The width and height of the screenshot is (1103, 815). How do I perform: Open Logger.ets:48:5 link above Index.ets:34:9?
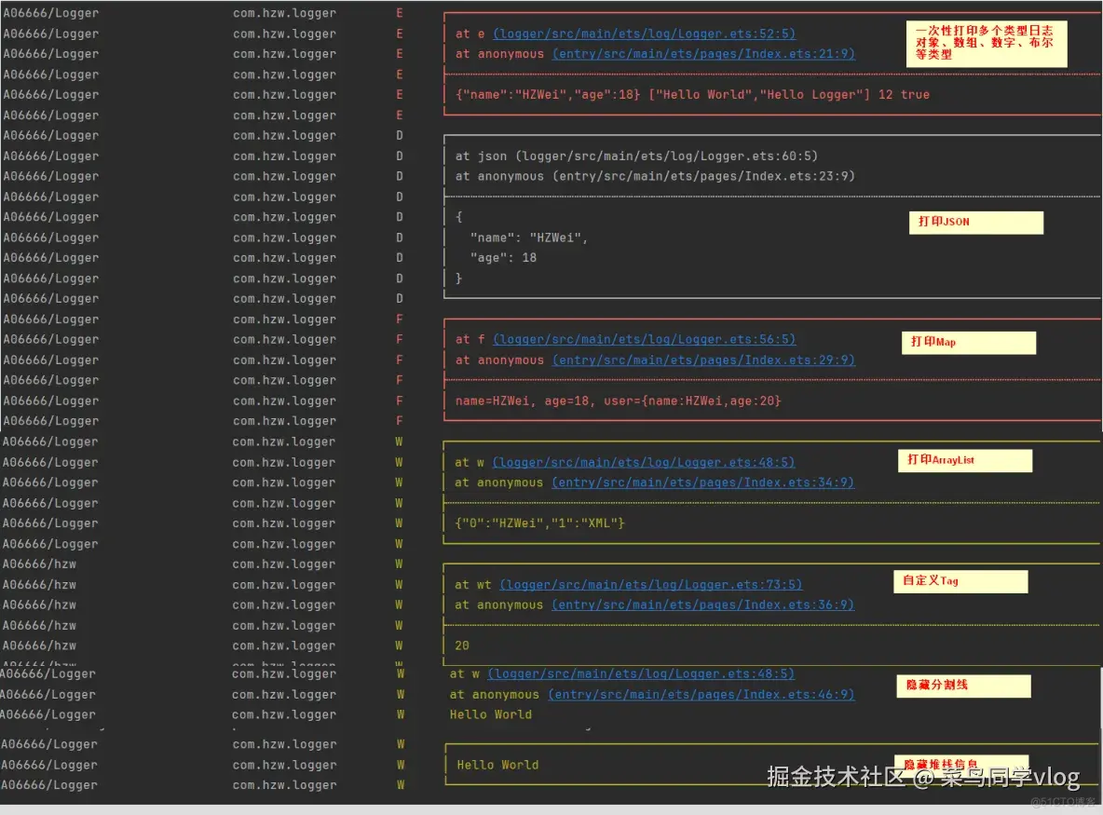tap(644, 462)
